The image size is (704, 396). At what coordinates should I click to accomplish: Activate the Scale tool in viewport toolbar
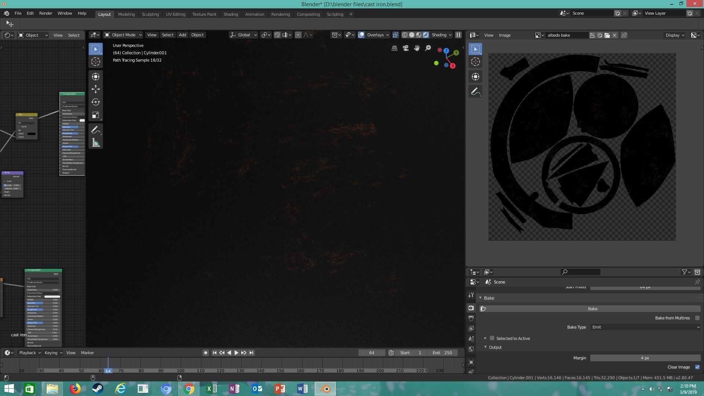[96, 115]
